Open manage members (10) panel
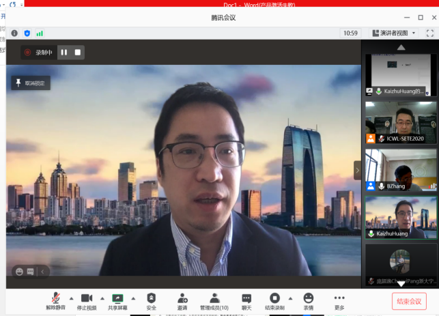Viewport: 439px width, 316px height. click(x=214, y=298)
